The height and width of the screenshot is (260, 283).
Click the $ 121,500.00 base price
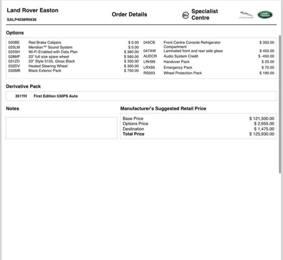(262, 118)
